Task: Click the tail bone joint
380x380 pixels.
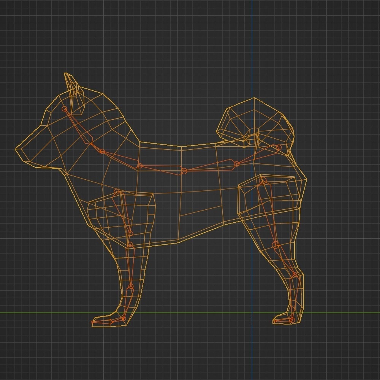Action: click(278, 148)
